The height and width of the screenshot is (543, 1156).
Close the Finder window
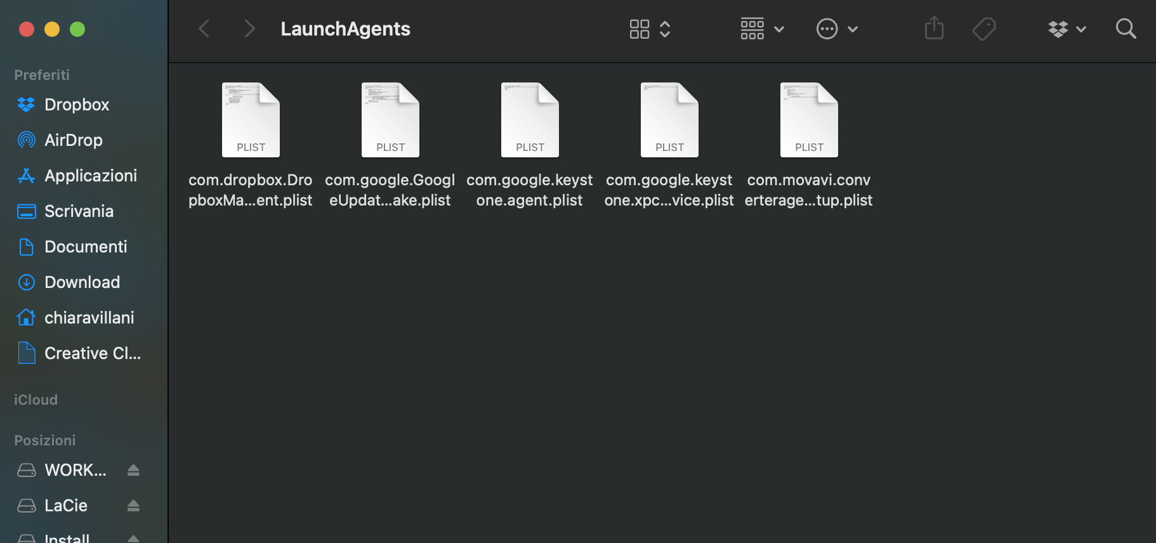(27, 29)
